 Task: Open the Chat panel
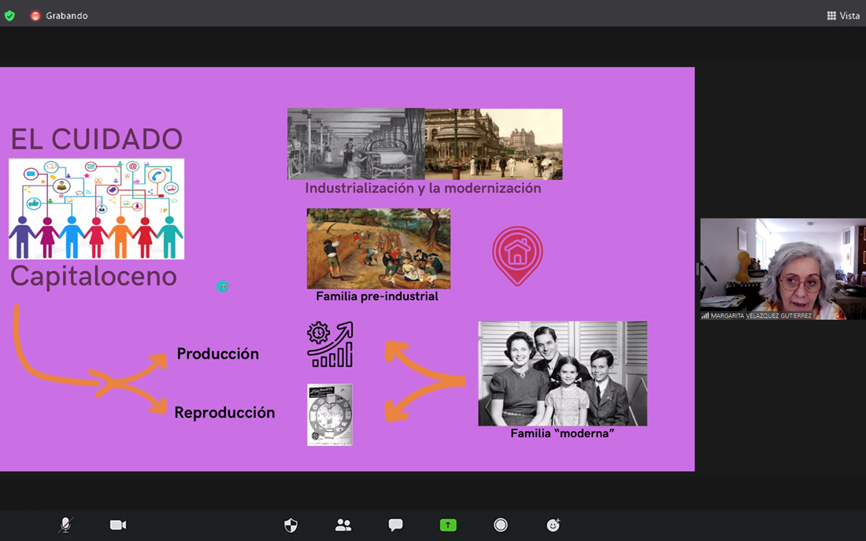[x=395, y=525]
